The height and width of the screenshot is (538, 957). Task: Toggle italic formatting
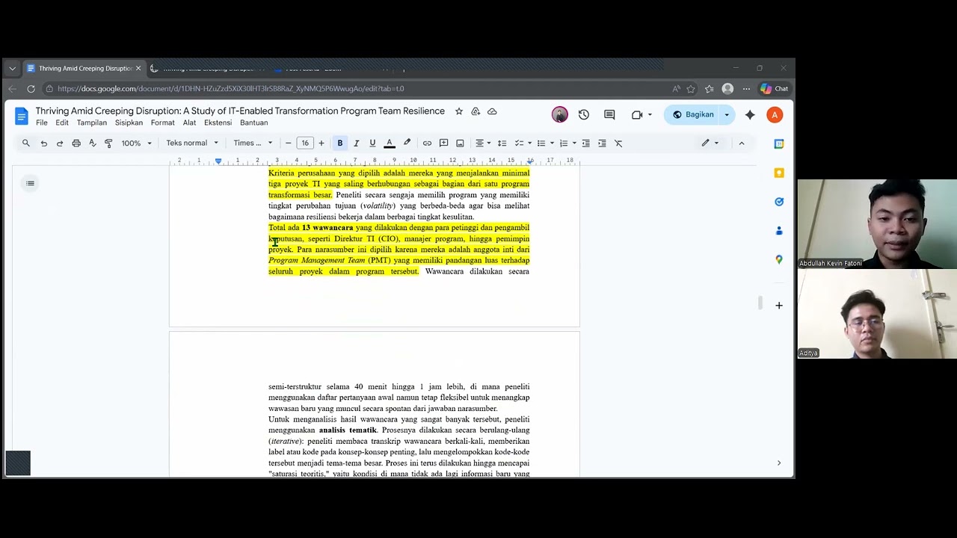point(356,143)
